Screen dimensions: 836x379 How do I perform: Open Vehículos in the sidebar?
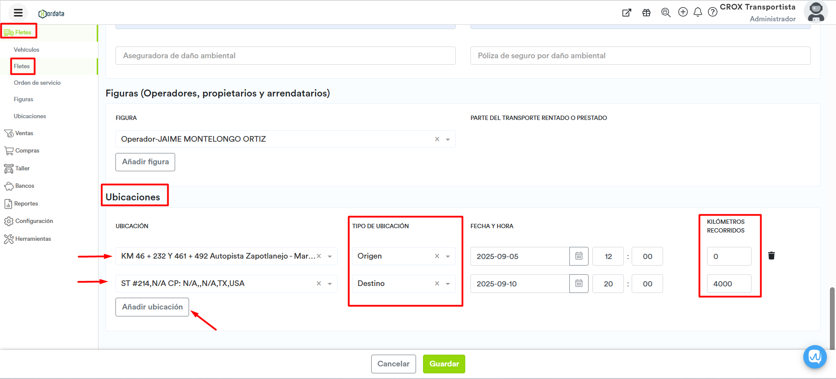click(27, 50)
